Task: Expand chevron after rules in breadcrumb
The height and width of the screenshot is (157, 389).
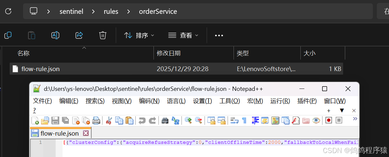Action: 128,12
